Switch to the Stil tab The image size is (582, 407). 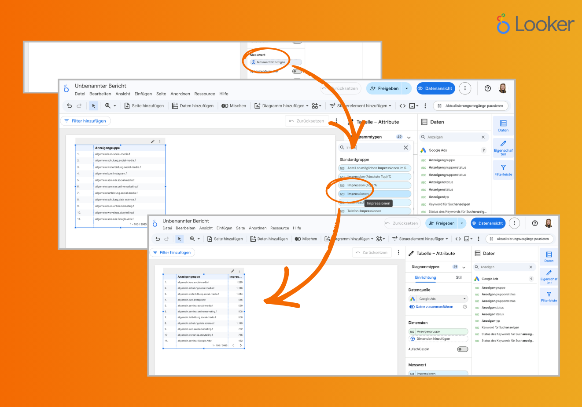click(458, 277)
